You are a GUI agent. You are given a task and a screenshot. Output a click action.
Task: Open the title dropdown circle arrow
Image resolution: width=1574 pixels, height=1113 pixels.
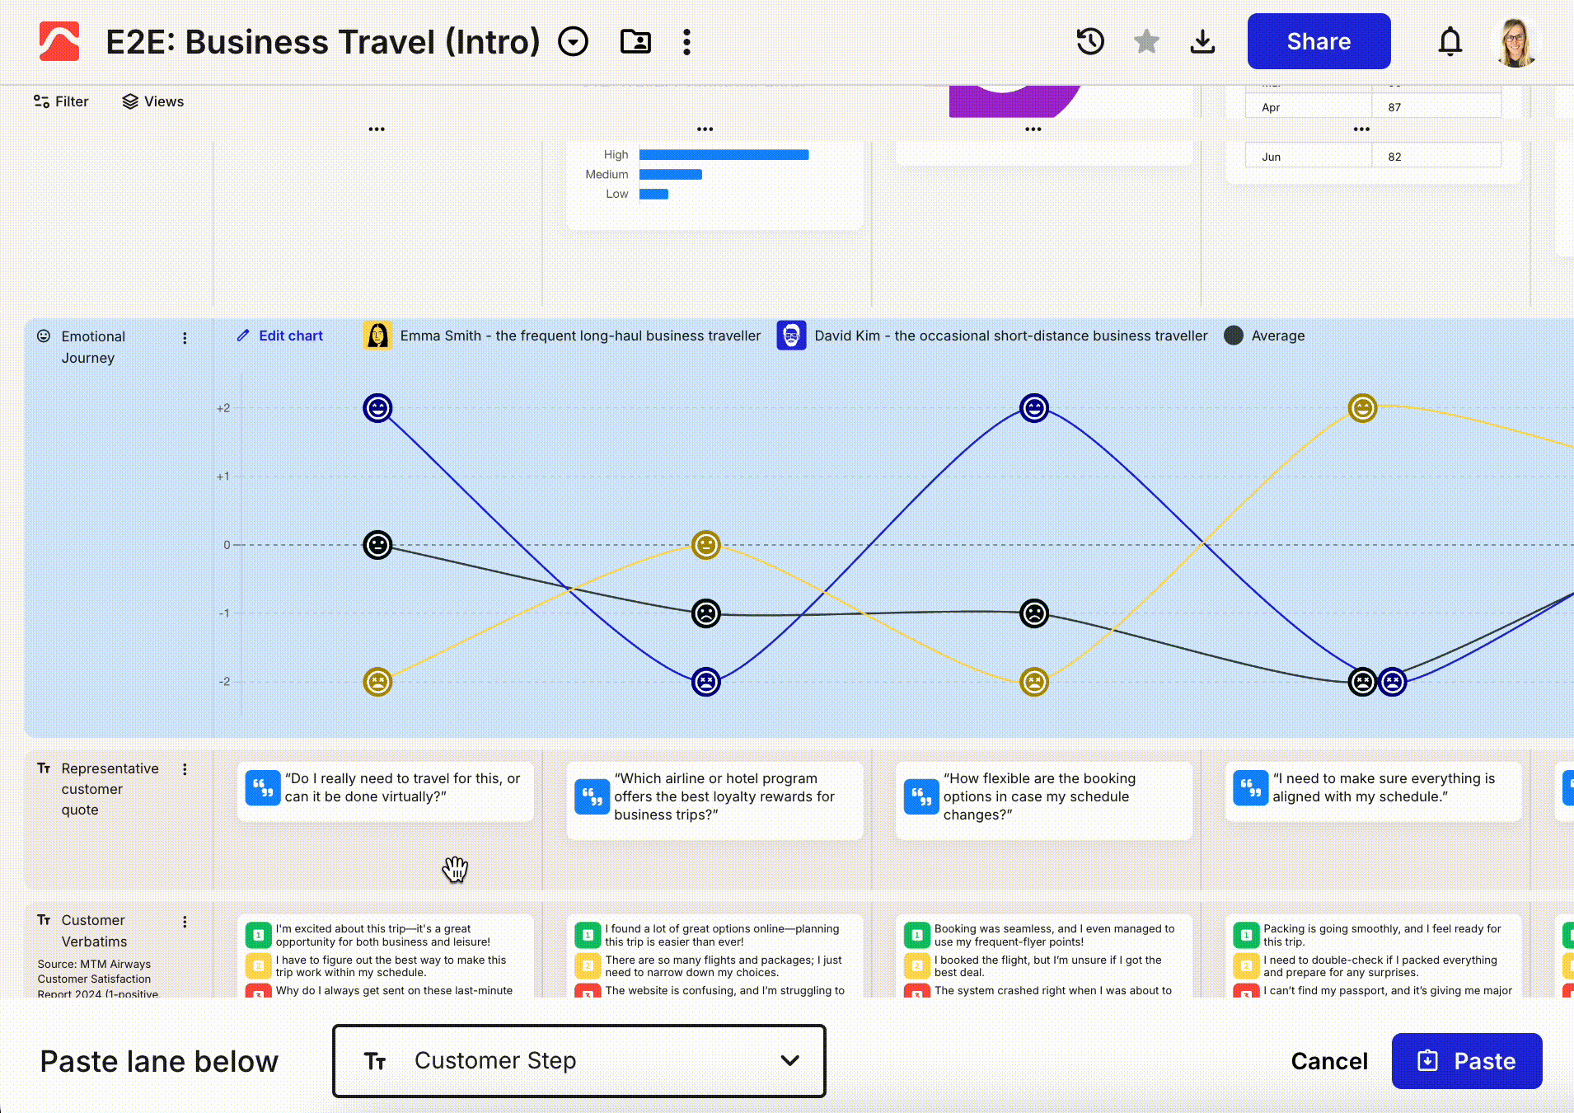click(573, 41)
